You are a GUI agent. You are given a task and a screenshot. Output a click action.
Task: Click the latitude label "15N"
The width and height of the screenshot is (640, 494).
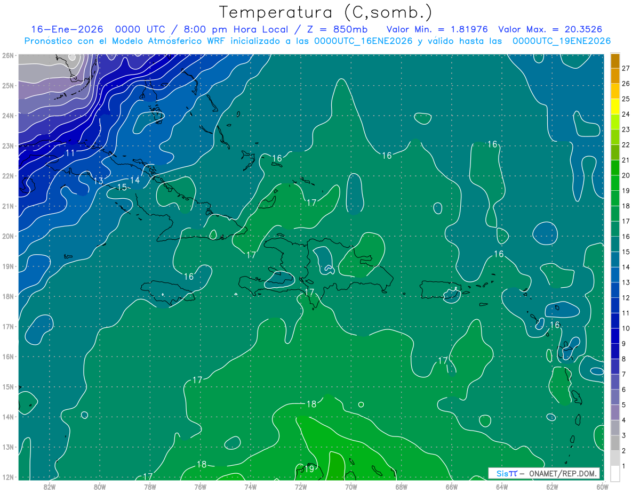point(7,386)
